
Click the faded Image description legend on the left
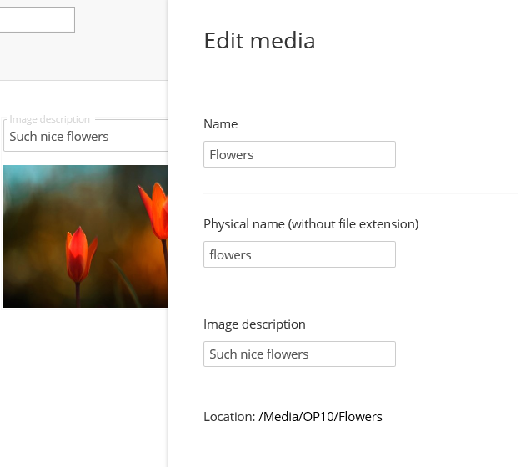[49, 119]
